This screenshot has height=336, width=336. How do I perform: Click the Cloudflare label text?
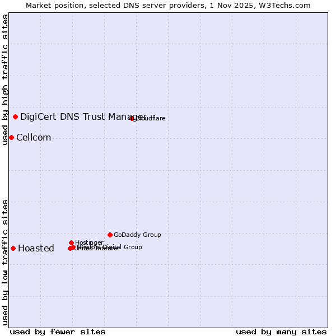click(151, 119)
